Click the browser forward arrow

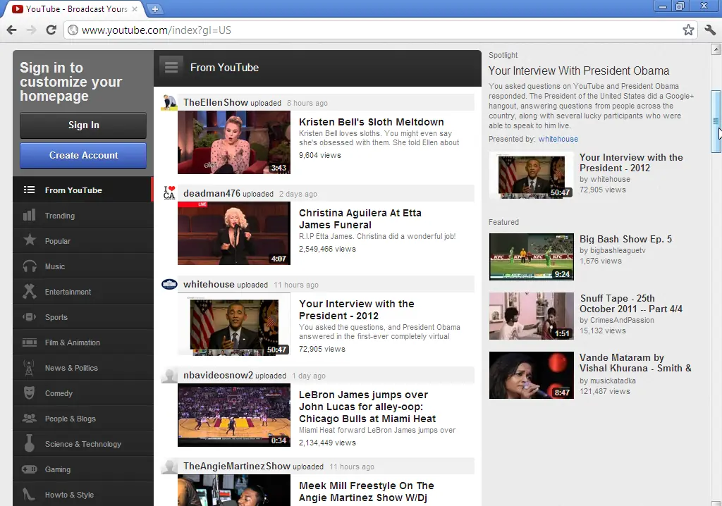pos(31,30)
